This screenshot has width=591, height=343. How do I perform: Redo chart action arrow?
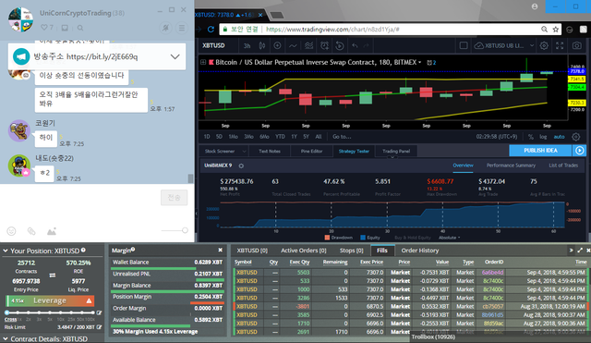tap(366, 45)
